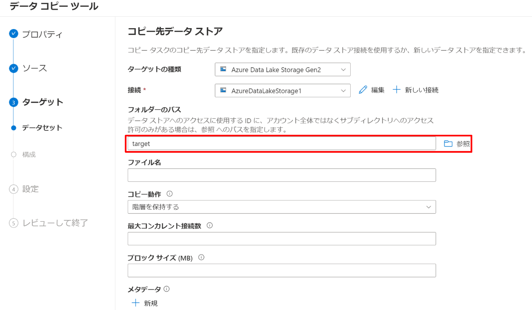This screenshot has width=532, height=310.
Task: Open the コピー動作 dropdown
Action: pyautogui.click(x=282, y=207)
